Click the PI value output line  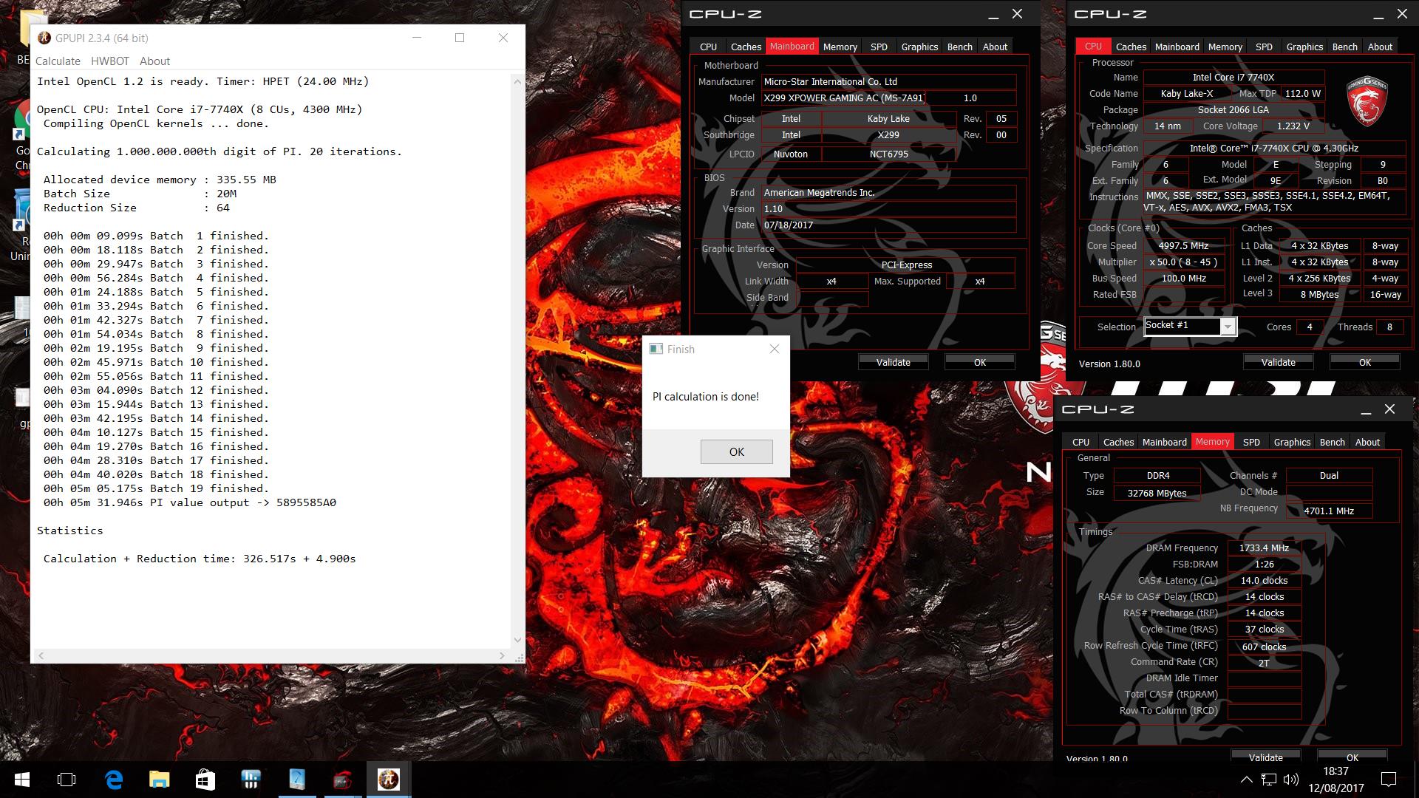[x=190, y=502]
